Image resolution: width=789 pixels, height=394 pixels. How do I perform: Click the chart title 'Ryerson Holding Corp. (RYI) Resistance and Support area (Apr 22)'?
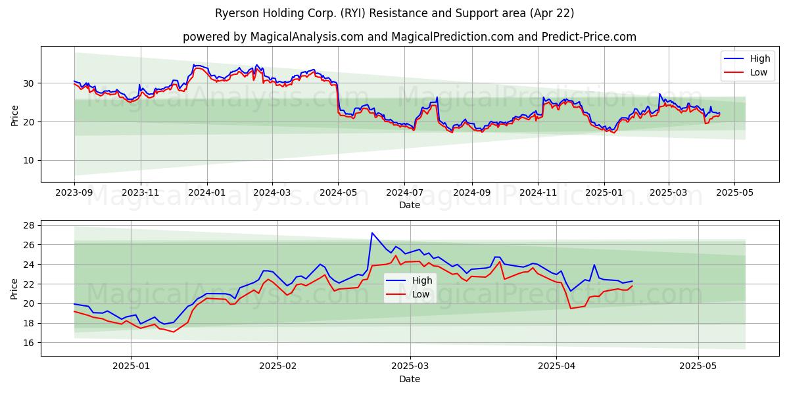[x=394, y=13]
